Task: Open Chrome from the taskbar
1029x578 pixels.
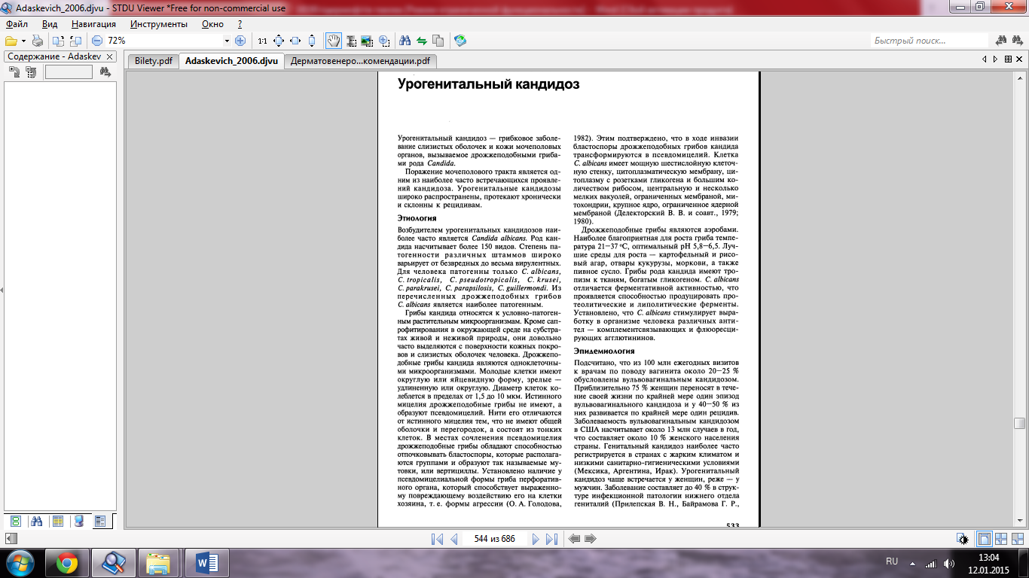Action: [66, 562]
